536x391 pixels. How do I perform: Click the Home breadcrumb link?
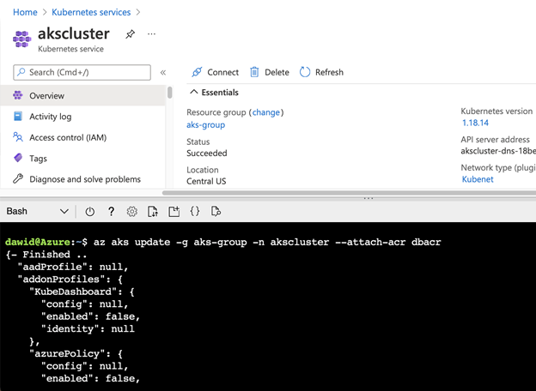pos(25,12)
